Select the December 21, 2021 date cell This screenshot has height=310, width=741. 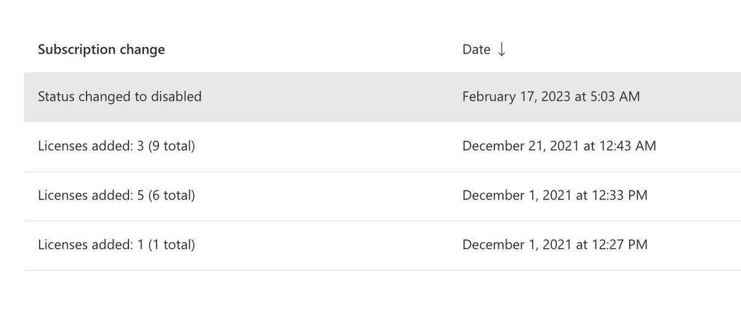click(559, 146)
